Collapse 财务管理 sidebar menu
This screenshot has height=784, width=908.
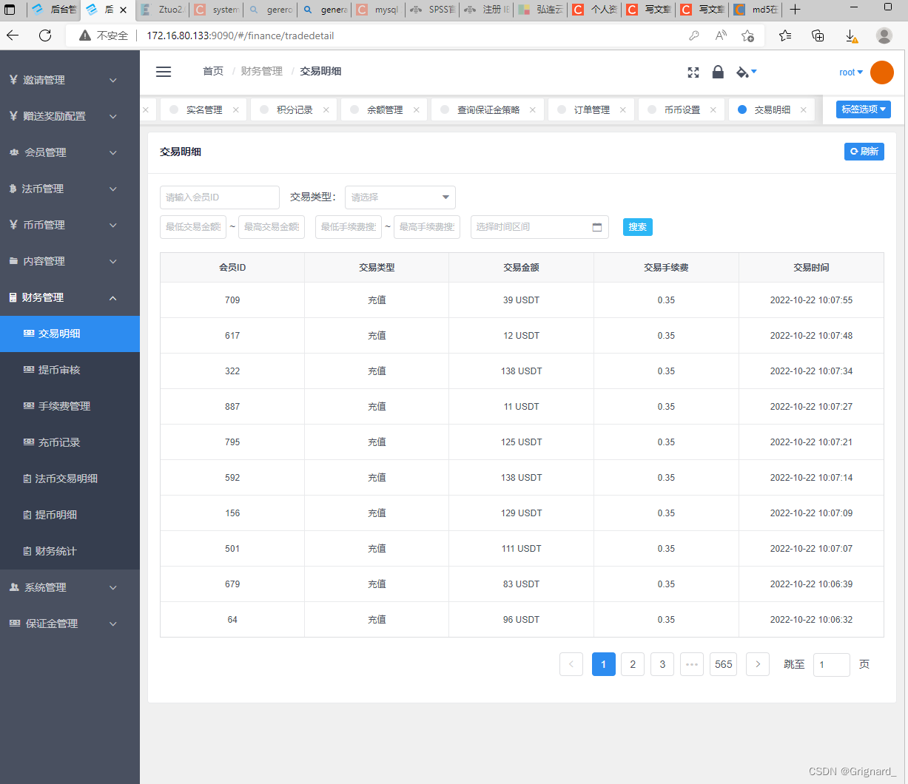[70, 297]
